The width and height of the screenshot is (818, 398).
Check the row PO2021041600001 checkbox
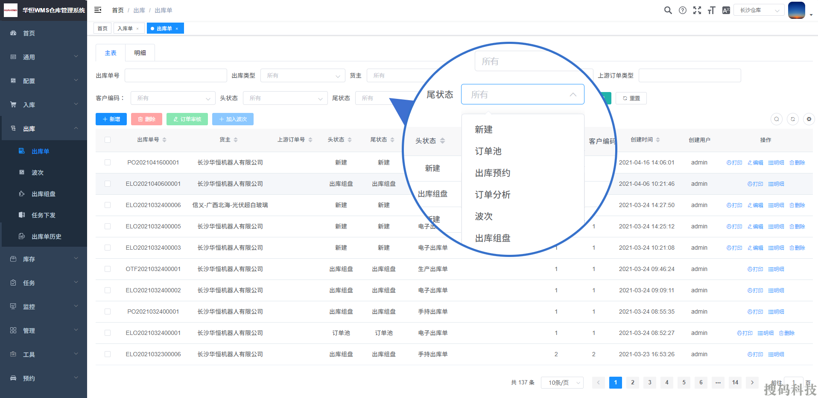[x=108, y=162]
